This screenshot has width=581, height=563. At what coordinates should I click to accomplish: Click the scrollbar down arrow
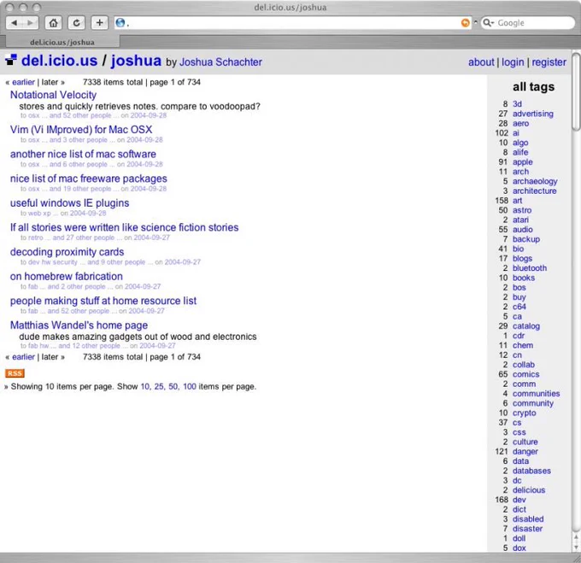point(576,547)
